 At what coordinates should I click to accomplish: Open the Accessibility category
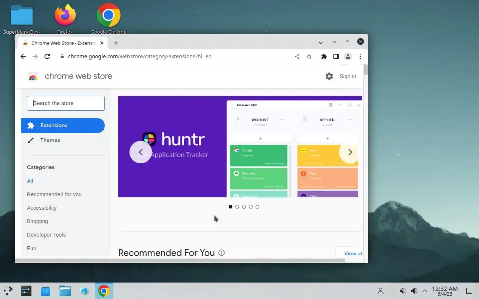point(42,208)
